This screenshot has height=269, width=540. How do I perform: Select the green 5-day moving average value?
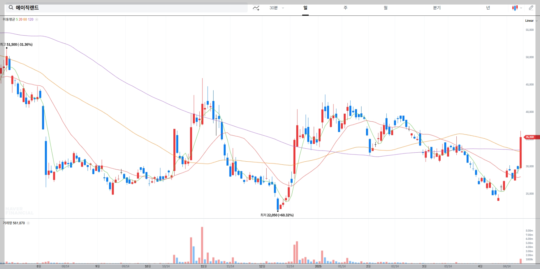[17, 19]
